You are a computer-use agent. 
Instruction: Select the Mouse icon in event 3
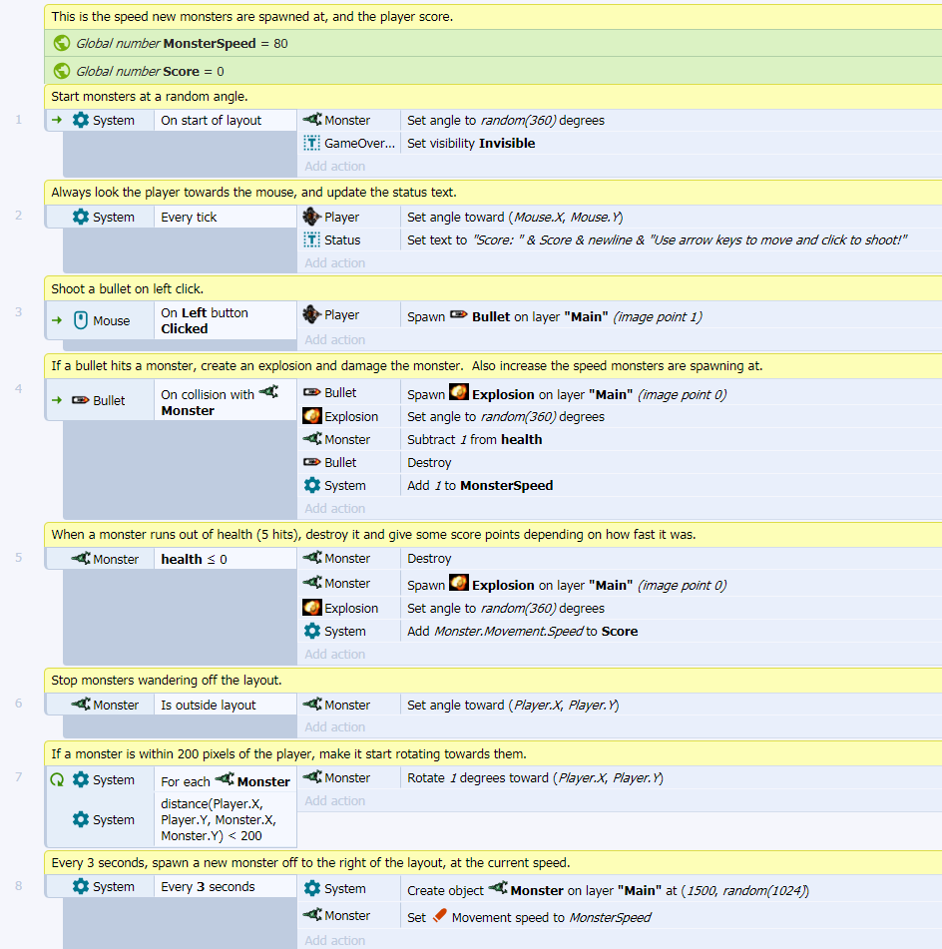[82, 320]
